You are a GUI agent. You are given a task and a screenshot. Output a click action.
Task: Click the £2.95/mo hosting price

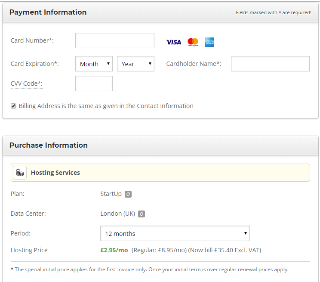(114, 250)
